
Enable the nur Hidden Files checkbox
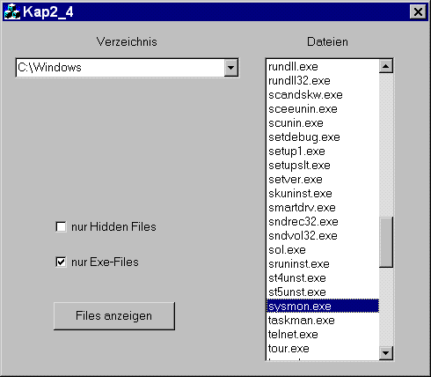click(61, 227)
